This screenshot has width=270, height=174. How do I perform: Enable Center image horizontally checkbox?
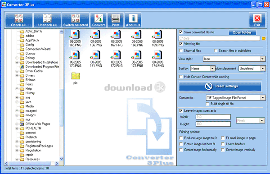(x=181, y=150)
